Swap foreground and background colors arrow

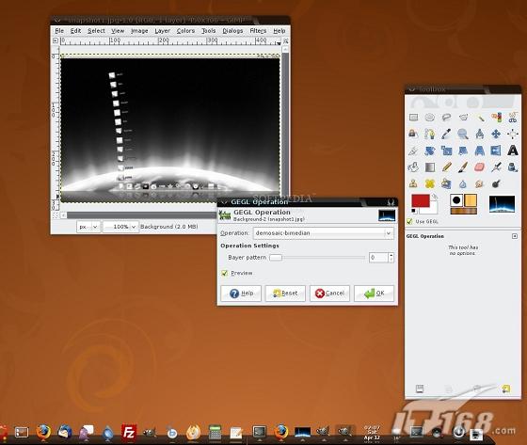pos(434,197)
